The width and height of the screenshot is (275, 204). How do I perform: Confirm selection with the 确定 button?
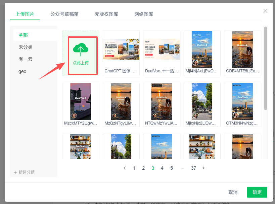[257, 192]
